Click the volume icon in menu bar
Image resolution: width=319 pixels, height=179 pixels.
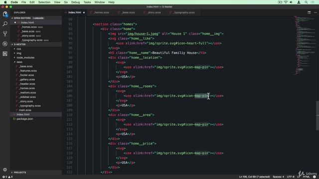click(291, 2)
